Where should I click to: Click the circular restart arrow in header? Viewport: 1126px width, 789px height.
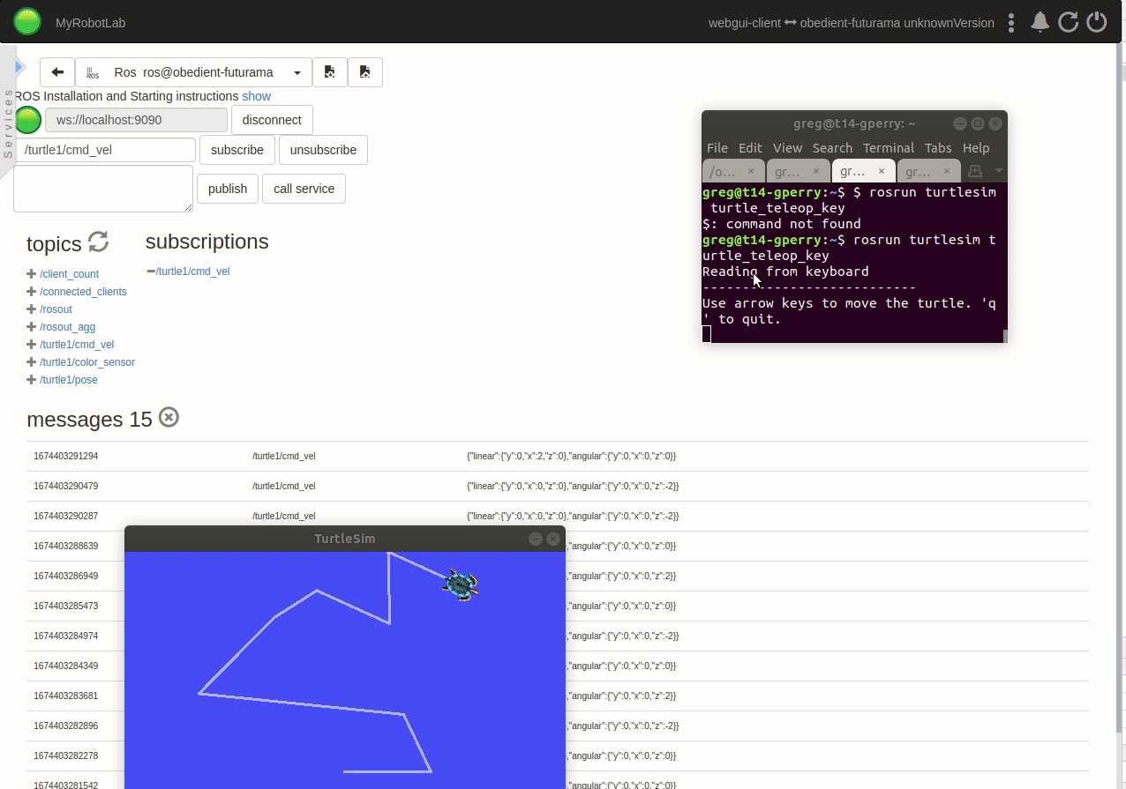click(x=1069, y=22)
